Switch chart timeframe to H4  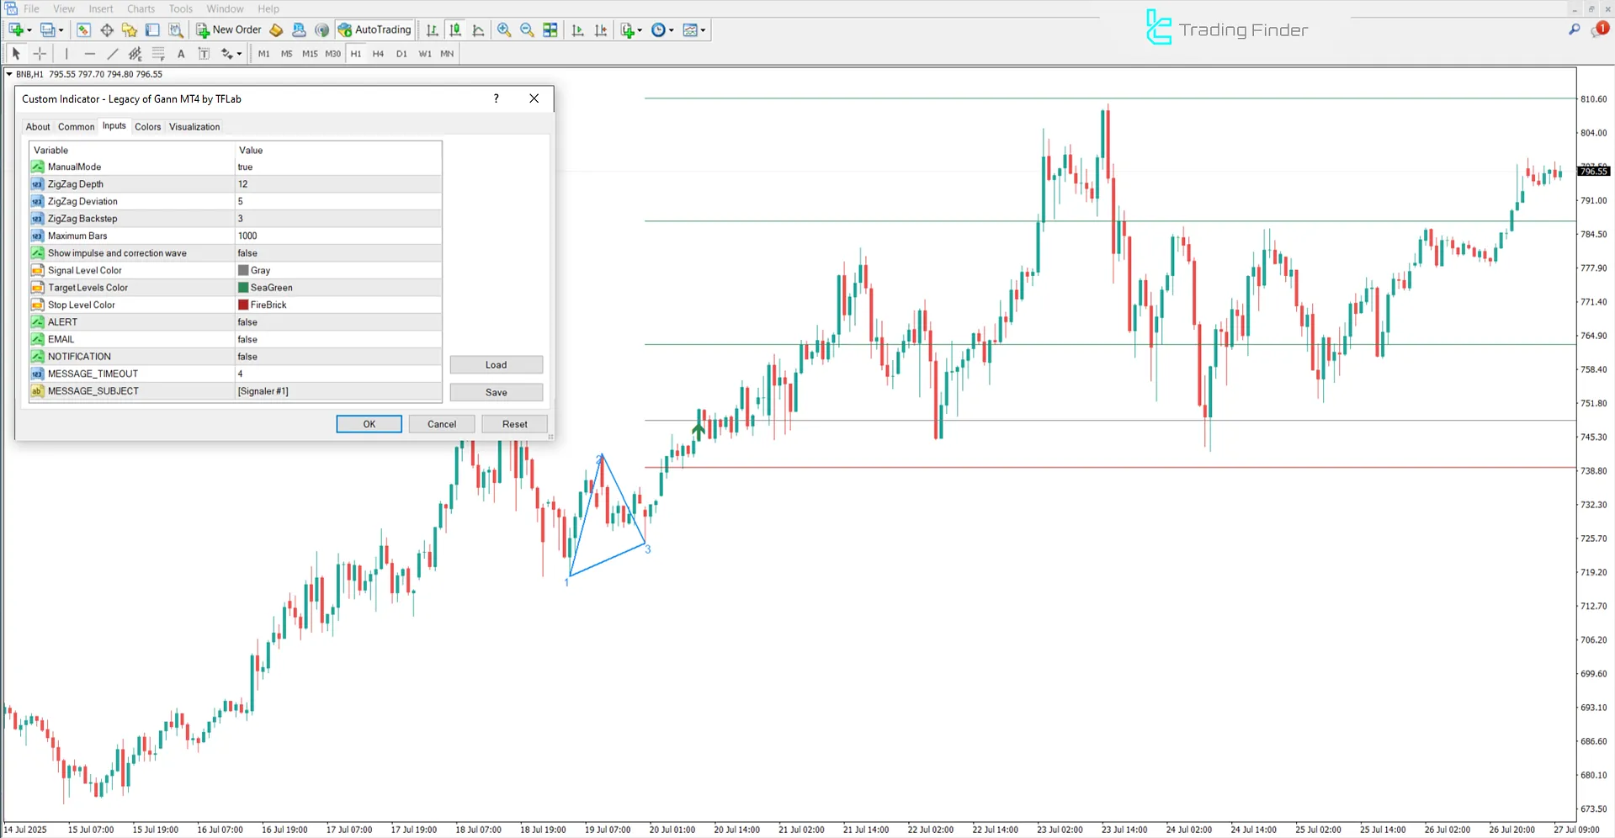click(378, 53)
